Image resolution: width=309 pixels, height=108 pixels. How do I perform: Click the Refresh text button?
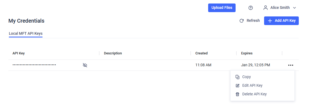coord(253,21)
